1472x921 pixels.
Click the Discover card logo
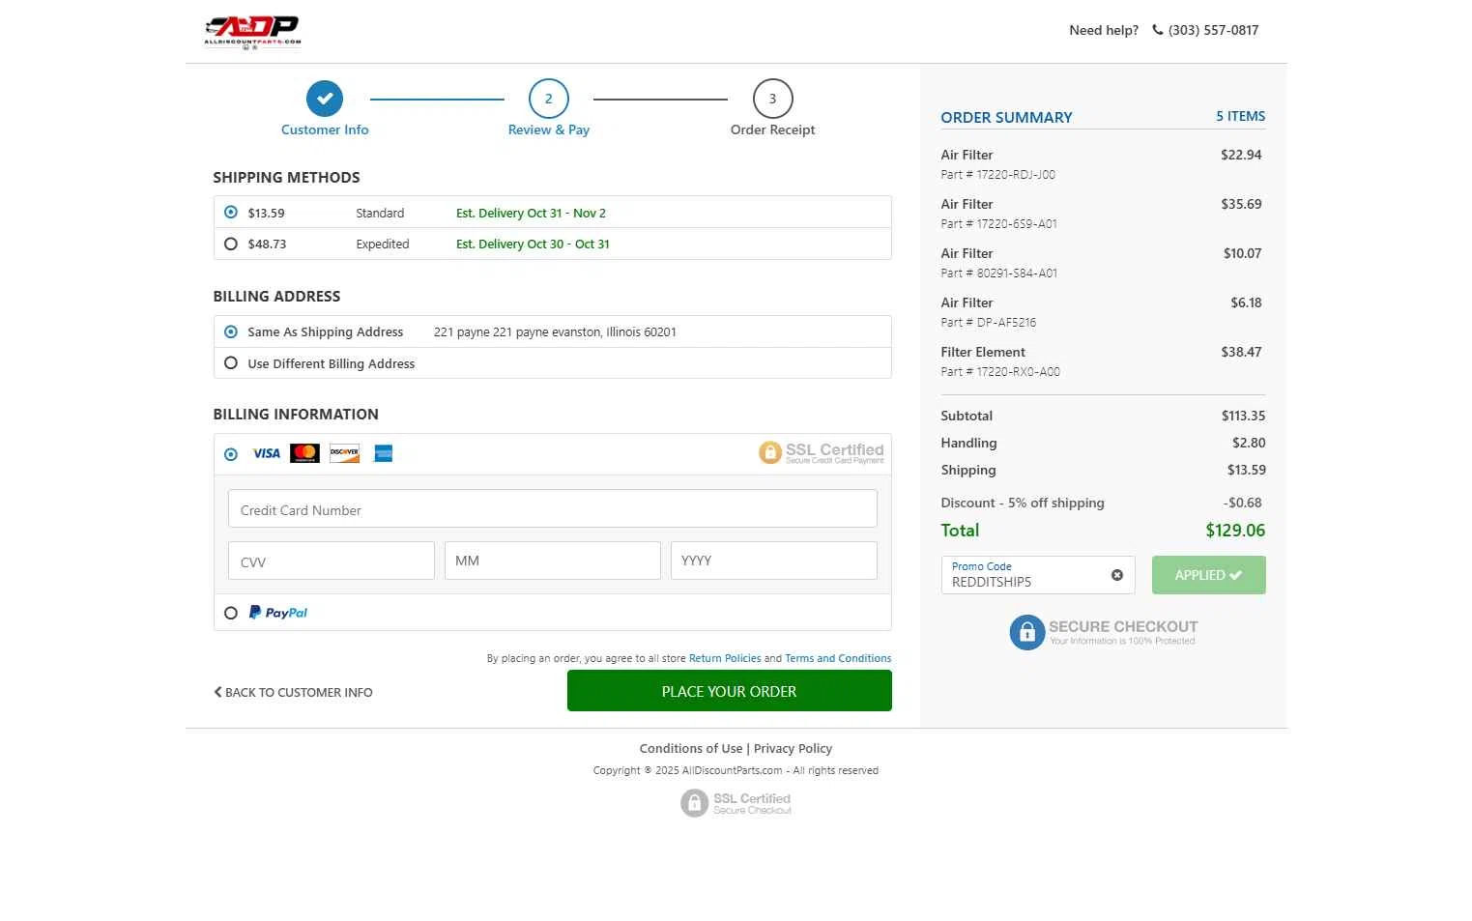point(344,453)
